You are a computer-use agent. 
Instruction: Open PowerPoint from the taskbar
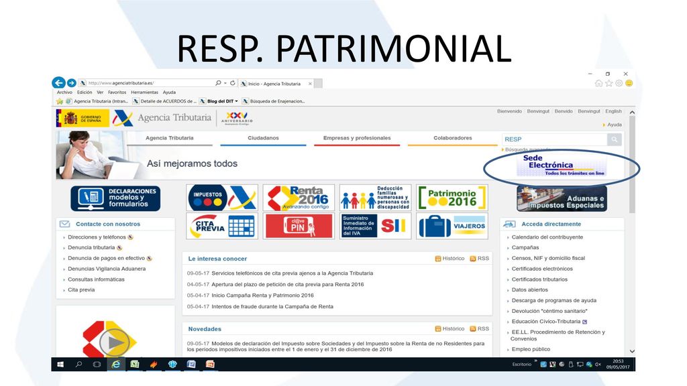tap(210, 364)
